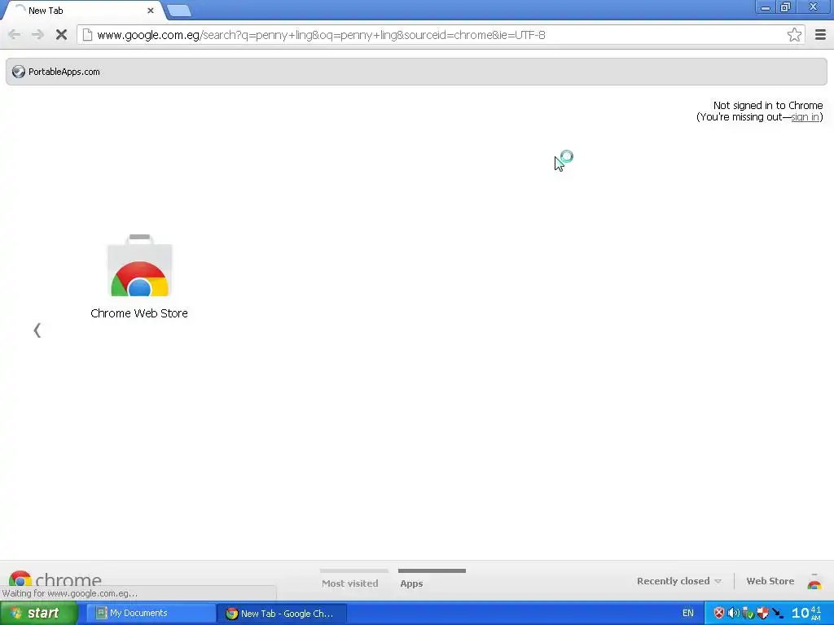Click the taskbar clock
This screenshot has width=834, height=625.
(x=807, y=613)
